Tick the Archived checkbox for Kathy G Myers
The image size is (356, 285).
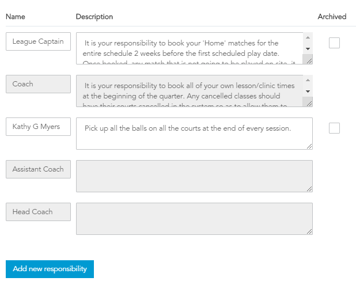[x=334, y=128]
